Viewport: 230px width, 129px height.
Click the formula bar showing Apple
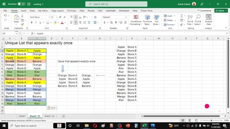coord(130,33)
